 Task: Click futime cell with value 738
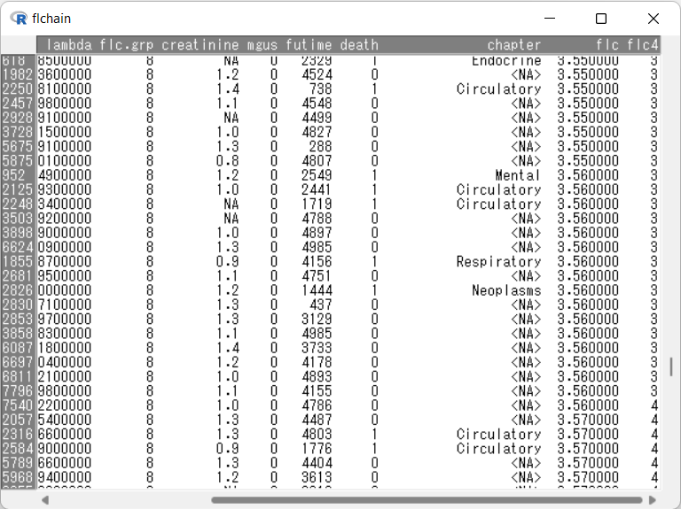click(x=318, y=89)
